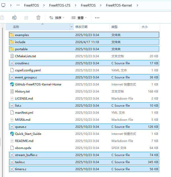The height and width of the screenshot is (177, 171).
Task: Select the GitHub-FreeRTOS-Kernel-Home name
Action: coord(38,84)
